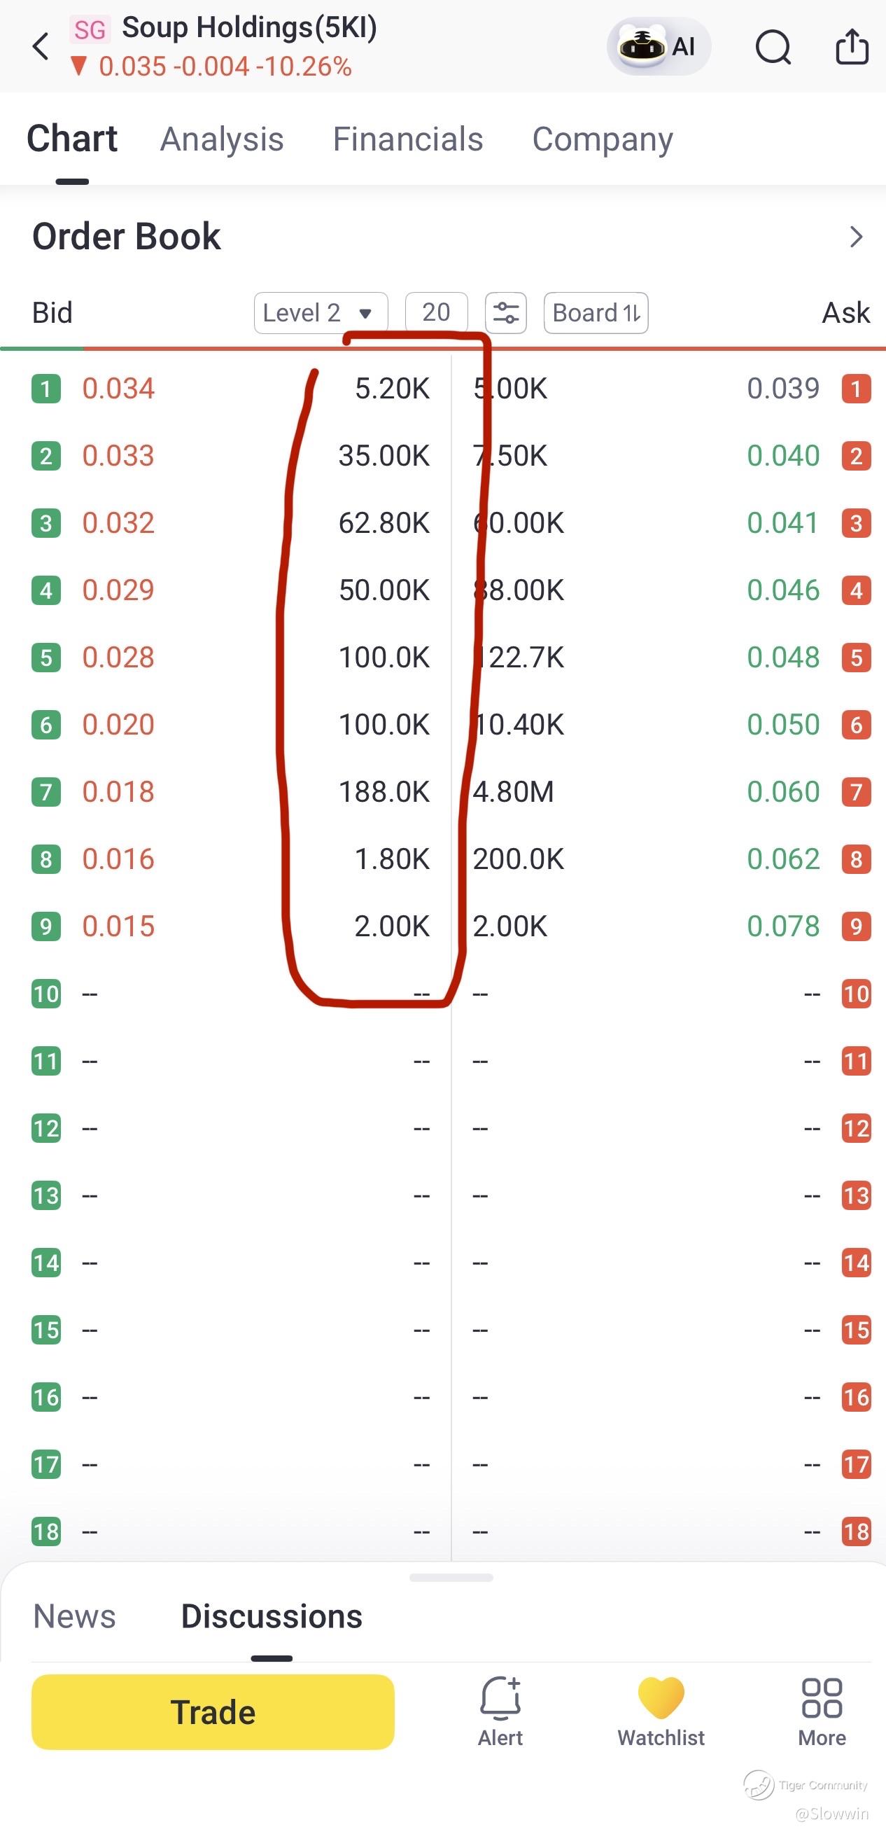Switch depth count using 20 button

point(436,312)
